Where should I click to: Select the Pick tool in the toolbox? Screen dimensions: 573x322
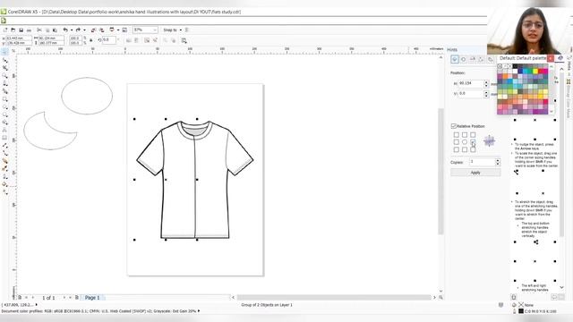pos(4,52)
